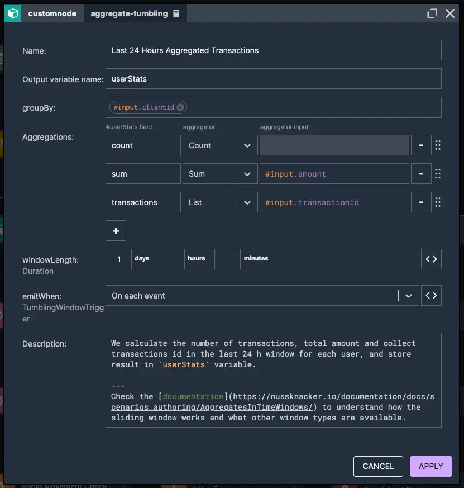Image resolution: width=464 pixels, height=488 pixels.
Task: Close the node dialog
Action: (x=449, y=13)
